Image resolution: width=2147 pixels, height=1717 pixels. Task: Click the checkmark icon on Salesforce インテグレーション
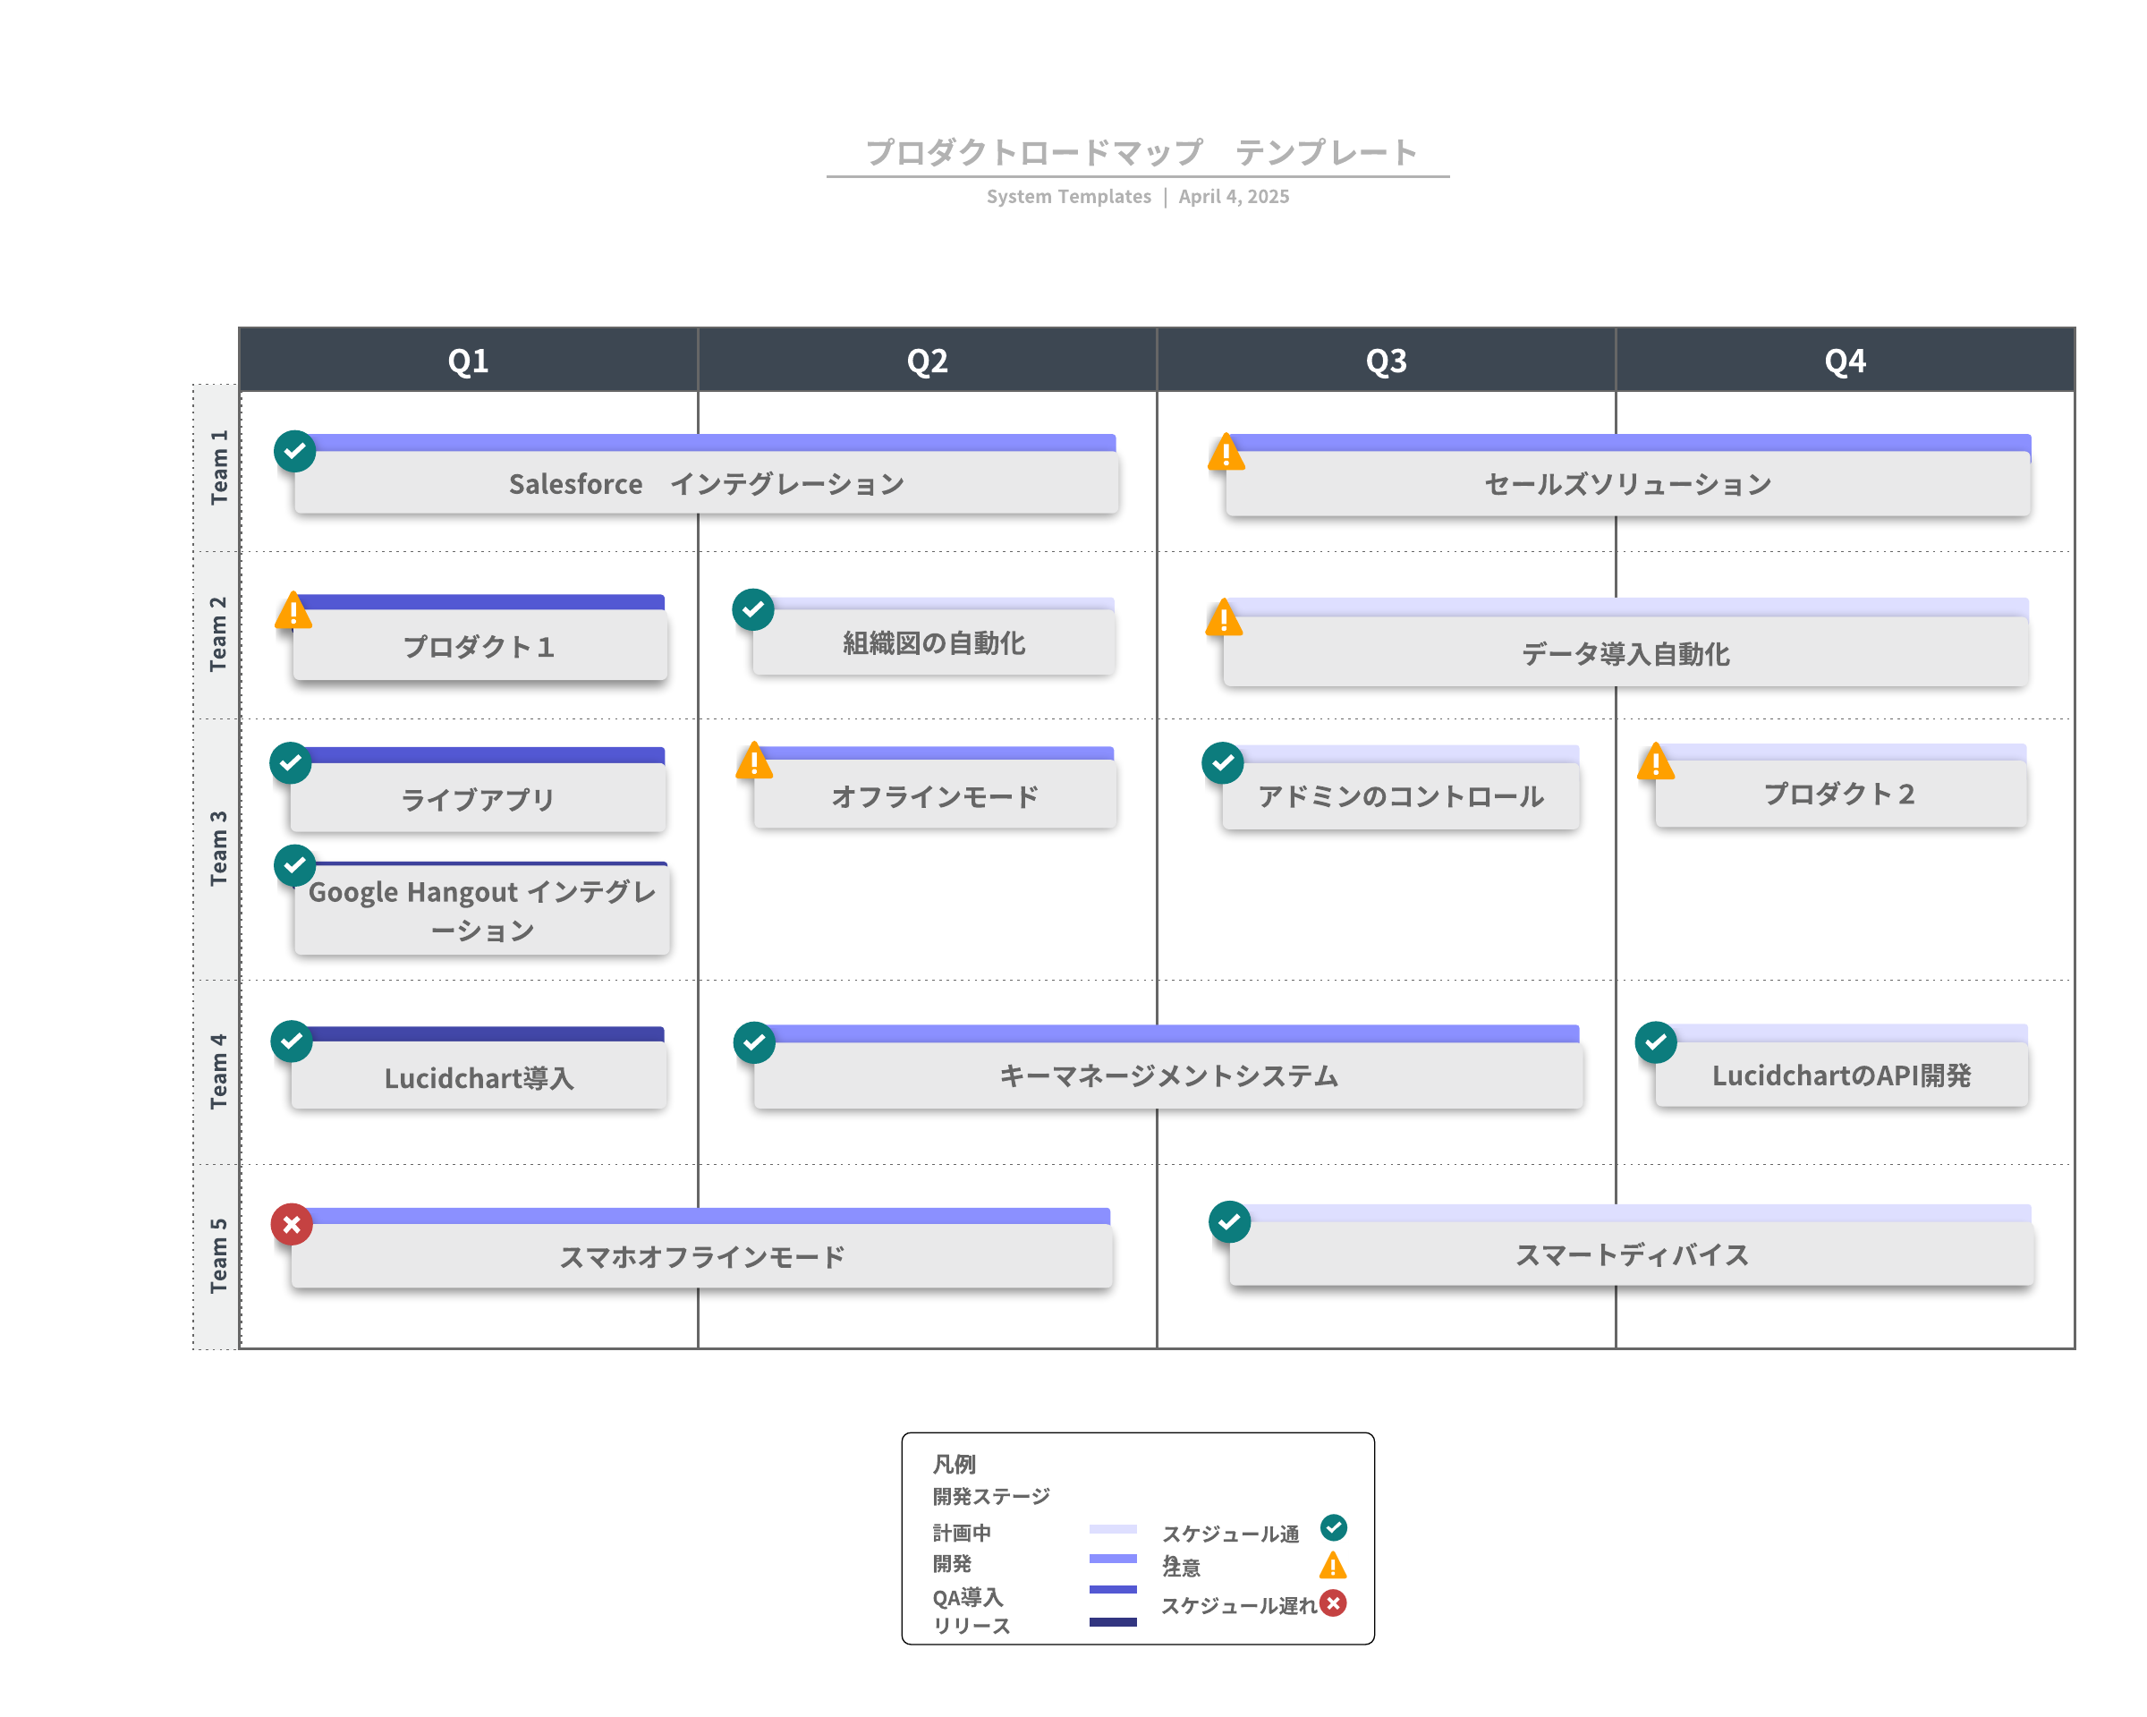pyautogui.click(x=294, y=451)
